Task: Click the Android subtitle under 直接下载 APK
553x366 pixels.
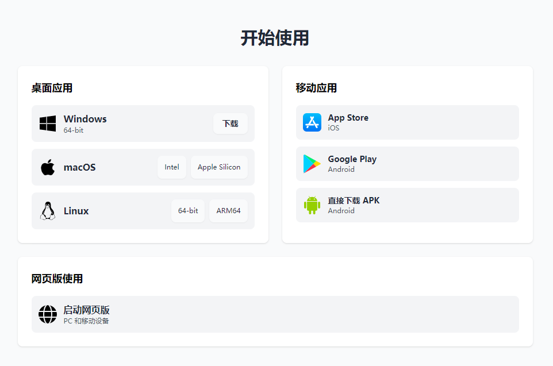Action: click(x=341, y=210)
